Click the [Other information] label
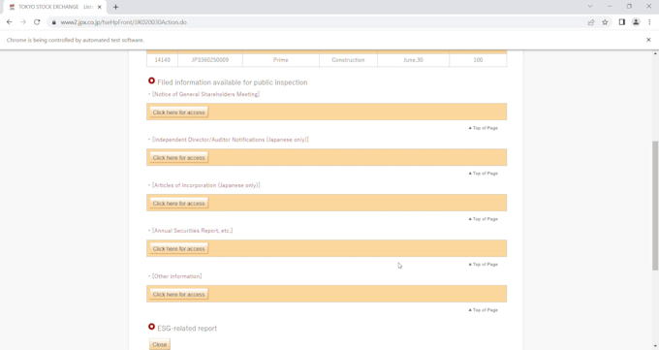The height and width of the screenshot is (350, 659). click(x=177, y=276)
